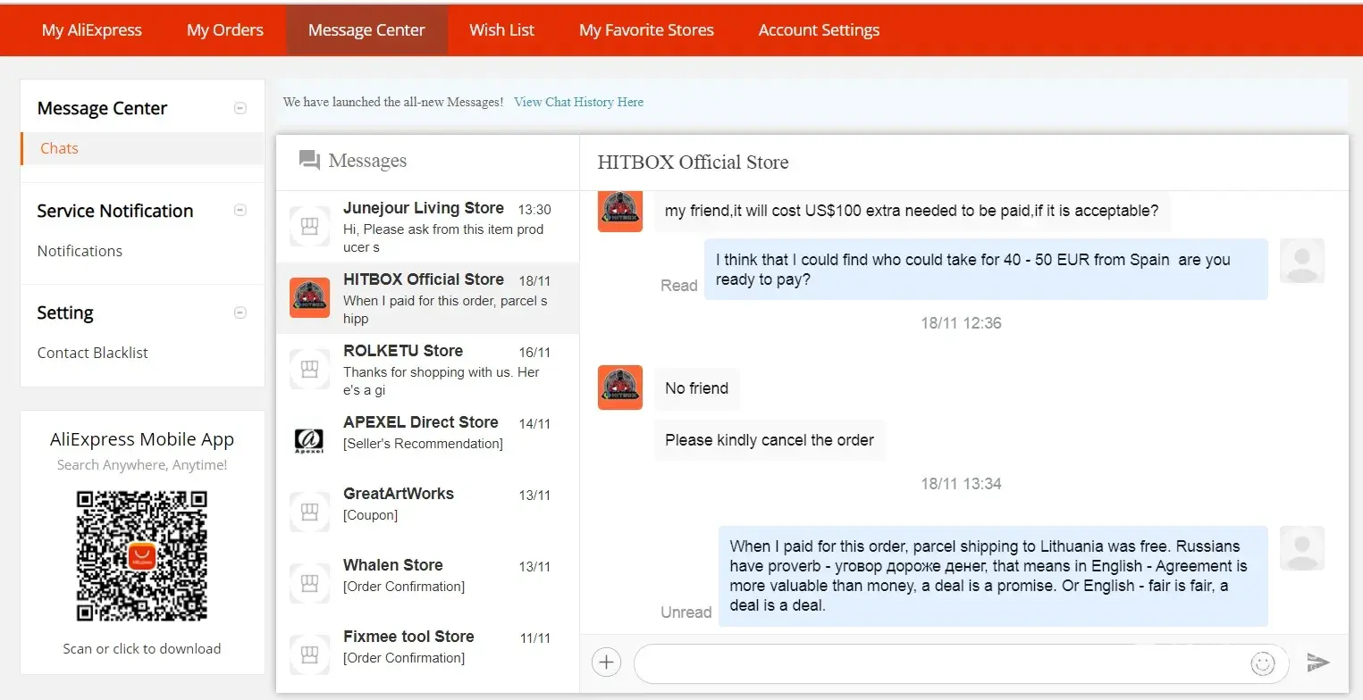Switch to the Wish List tab

[x=501, y=30]
